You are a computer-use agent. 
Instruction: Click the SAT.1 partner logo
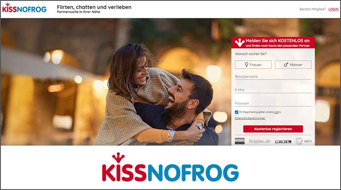click(303, 141)
